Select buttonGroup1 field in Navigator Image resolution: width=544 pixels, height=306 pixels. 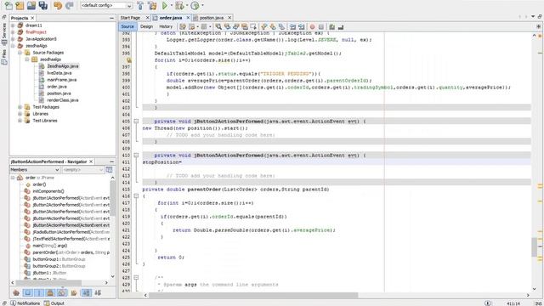pos(59,259)
